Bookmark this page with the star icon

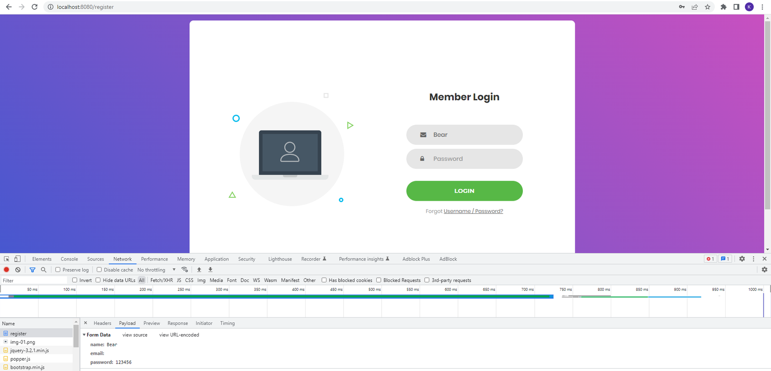pos(707,7)
